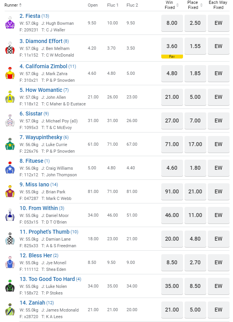Click Fituese's blue star silks icon
The width and height of the screenshot is (233, 322).
[x=9, y=168]
